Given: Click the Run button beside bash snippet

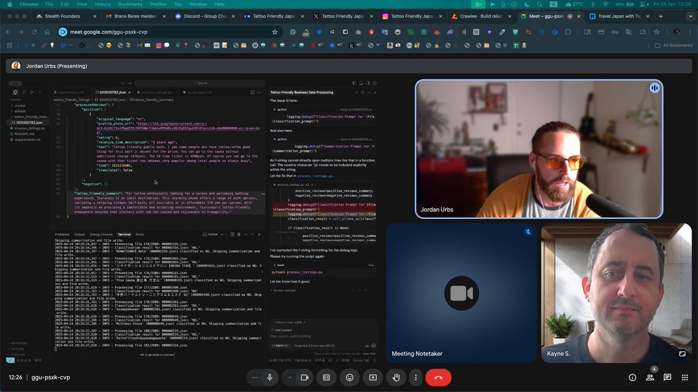Looking at the screenshot, I should [x=371, y=265].
